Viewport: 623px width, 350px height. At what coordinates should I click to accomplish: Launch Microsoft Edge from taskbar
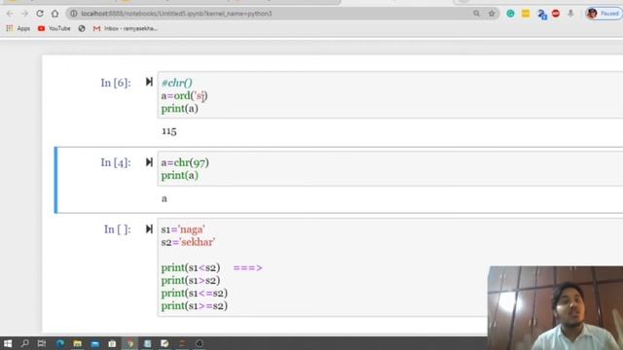(x=60, y=343)
